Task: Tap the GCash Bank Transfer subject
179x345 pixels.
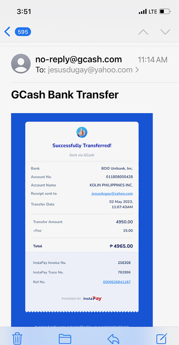Action: tap(65, 95)
